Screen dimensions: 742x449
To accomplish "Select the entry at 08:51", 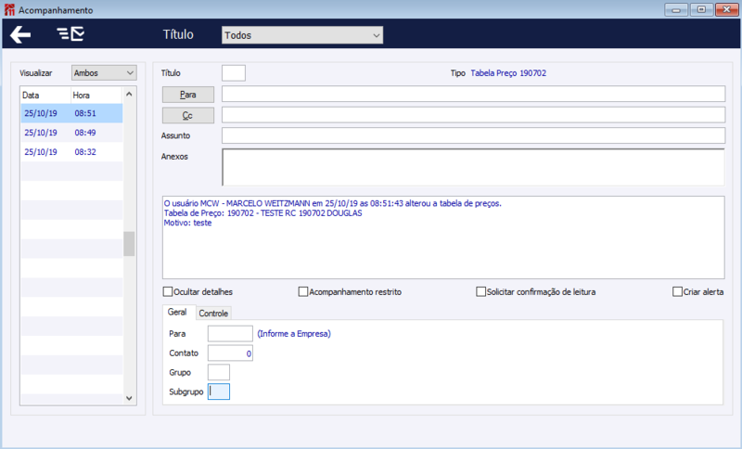I will click(x=71, y=113).
